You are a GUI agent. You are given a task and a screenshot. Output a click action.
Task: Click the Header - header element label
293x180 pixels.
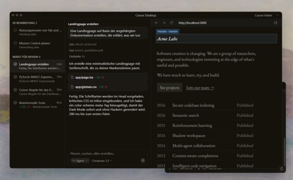click(x=167, y=31)
